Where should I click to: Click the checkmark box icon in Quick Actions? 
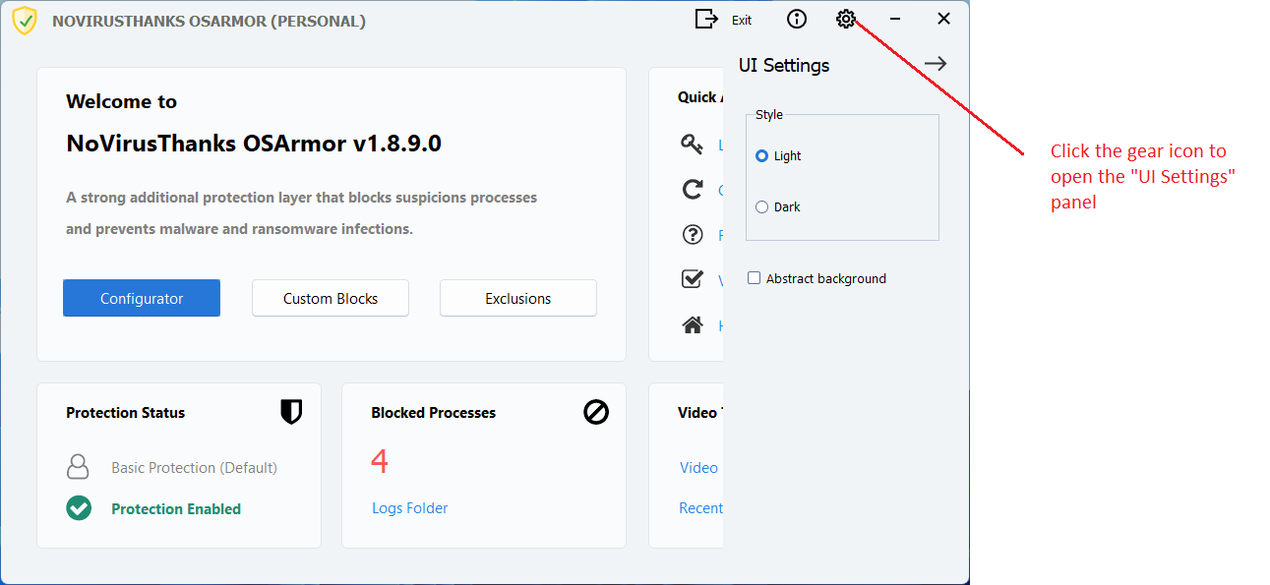(x=693, y=280)
